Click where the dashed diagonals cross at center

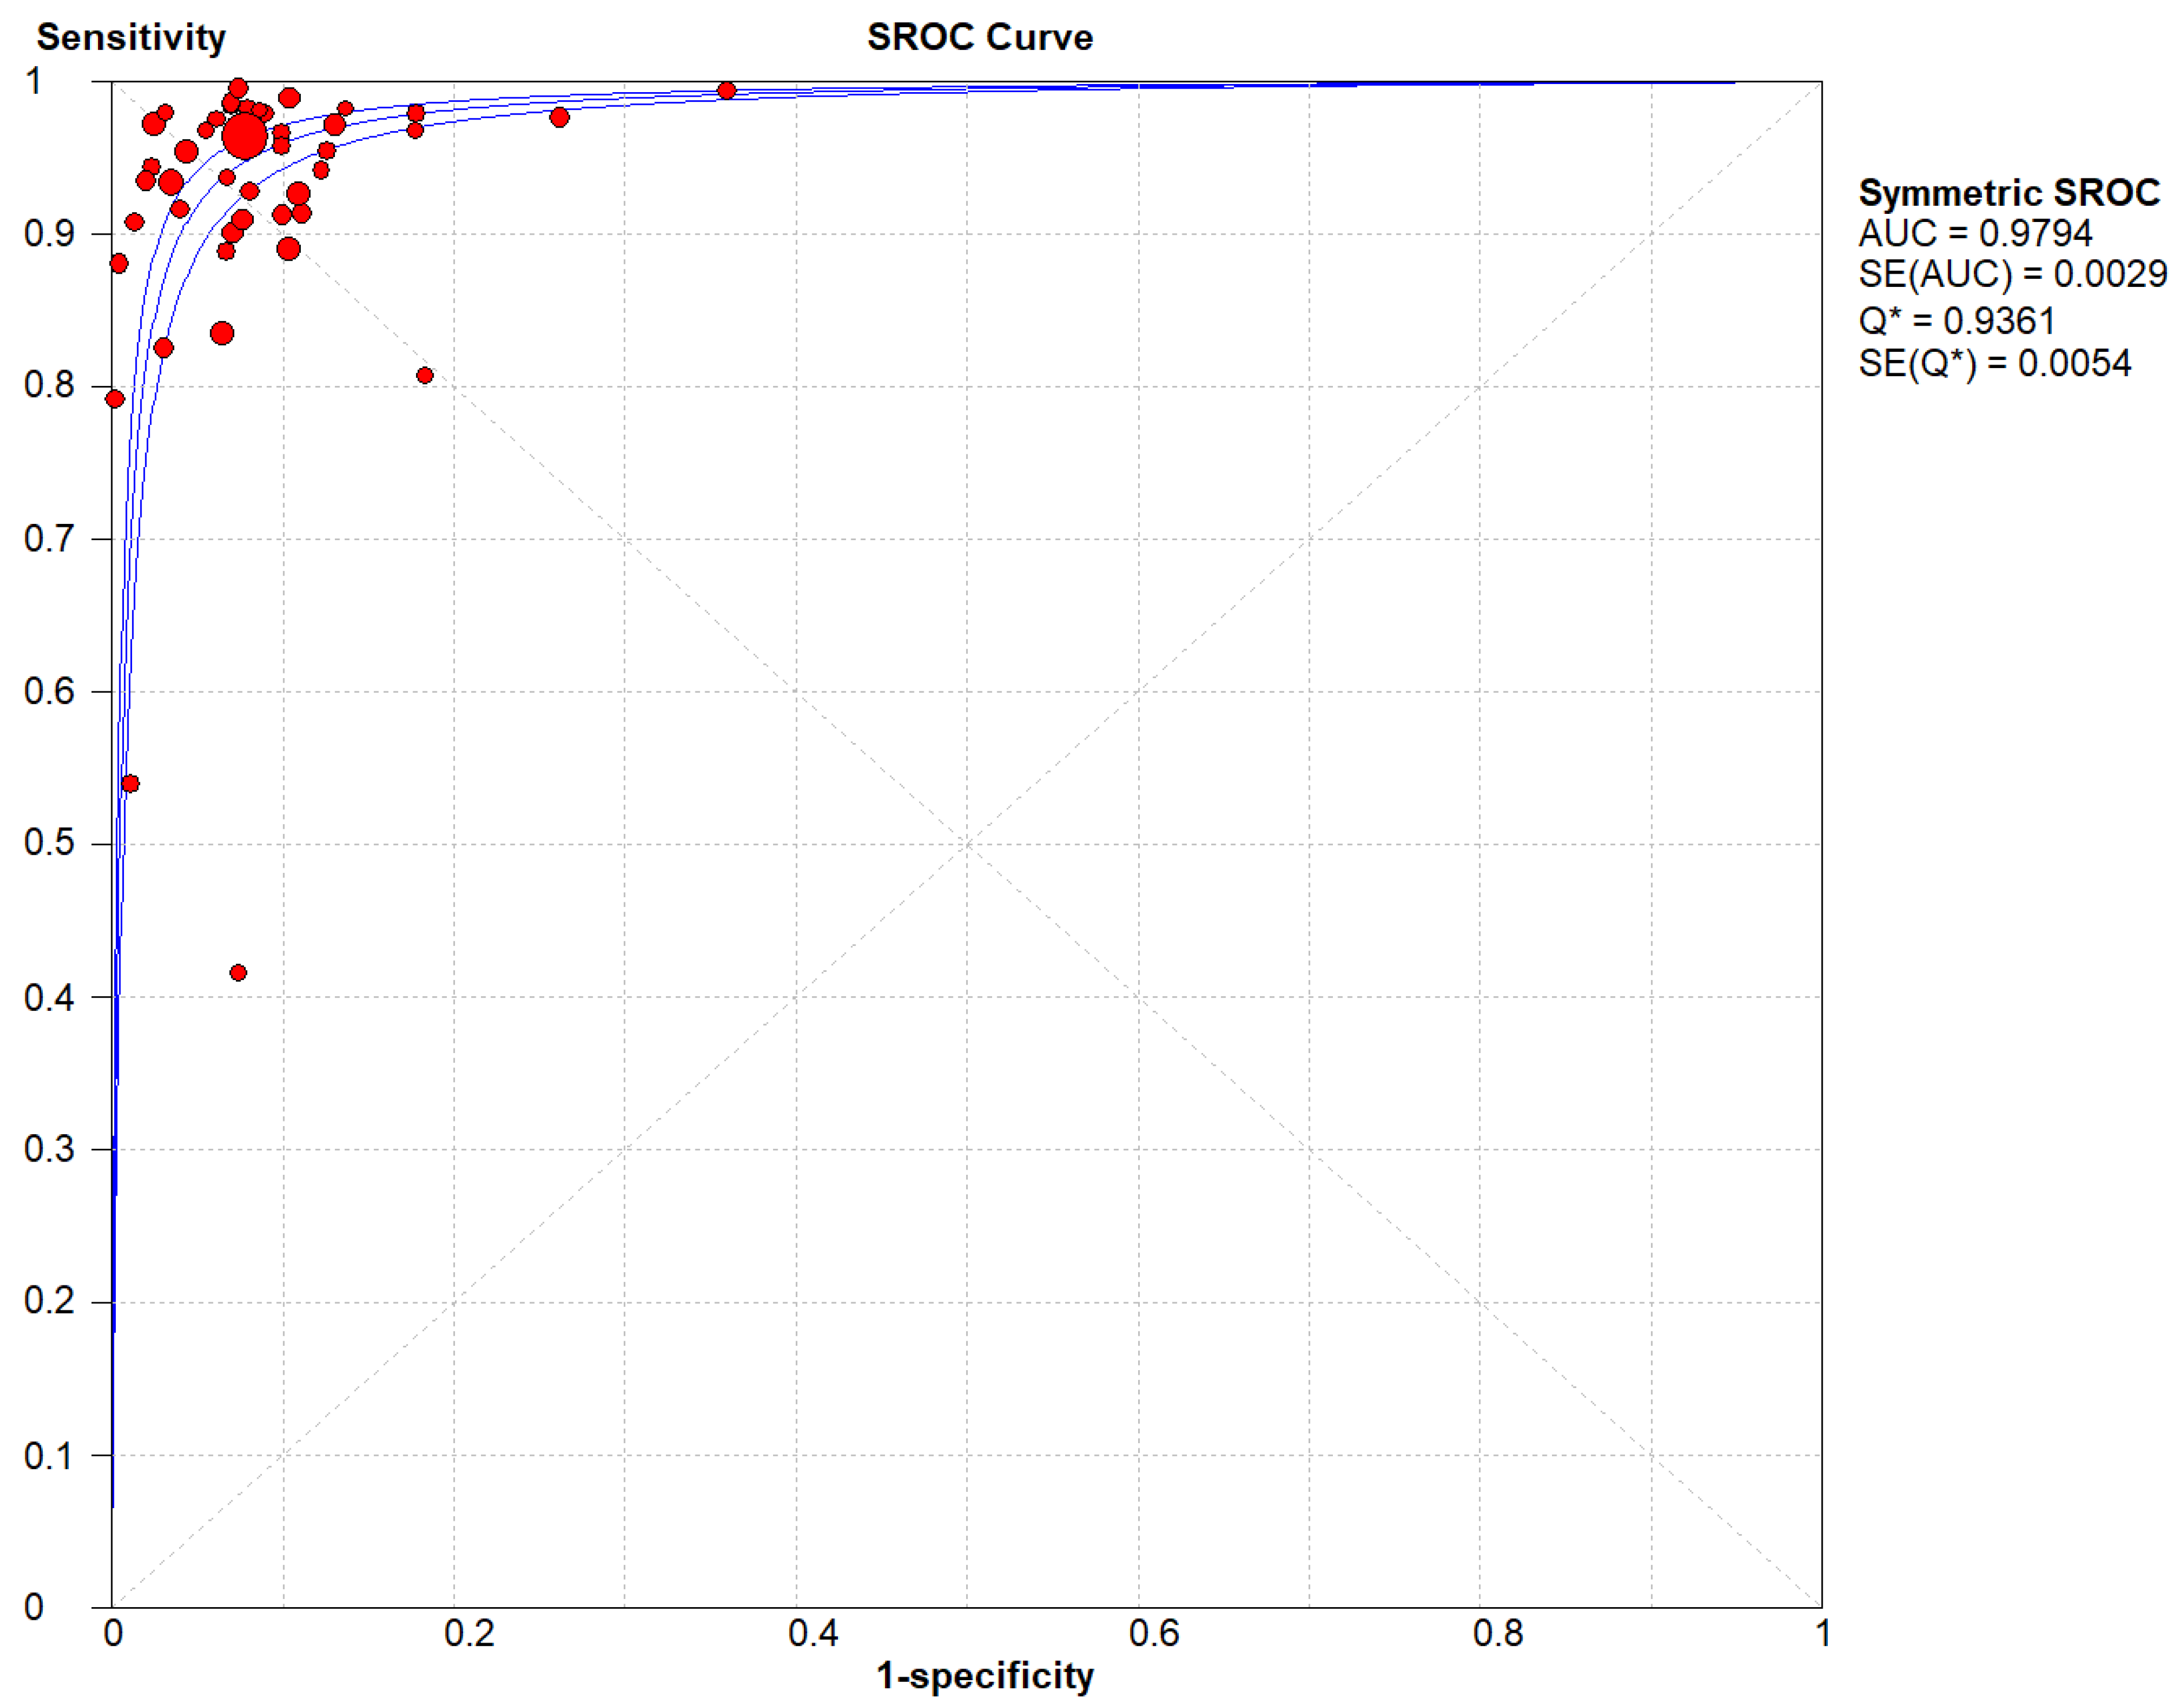[x=967, y=845]
